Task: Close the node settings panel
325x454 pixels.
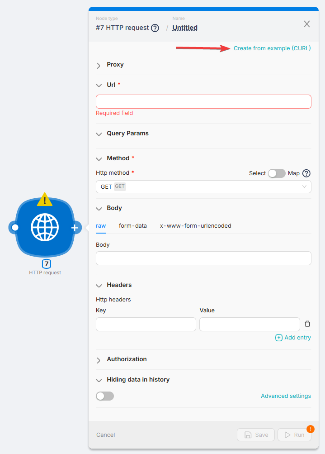Action: click(x=307, y=24)
